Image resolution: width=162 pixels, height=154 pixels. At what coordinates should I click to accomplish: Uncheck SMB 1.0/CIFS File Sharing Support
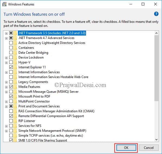11,140
